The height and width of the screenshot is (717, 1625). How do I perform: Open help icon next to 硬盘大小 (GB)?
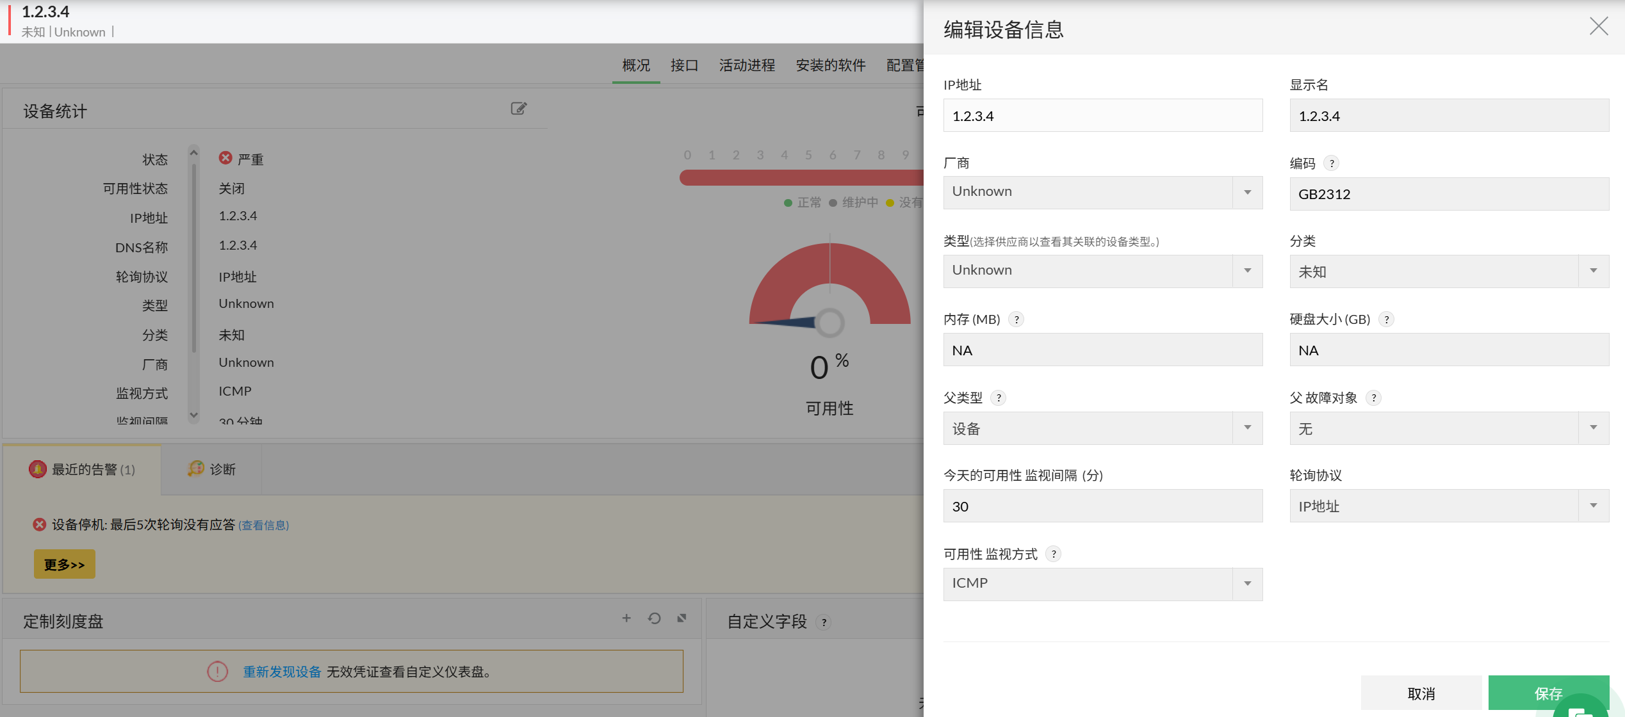click(1386, 319)
